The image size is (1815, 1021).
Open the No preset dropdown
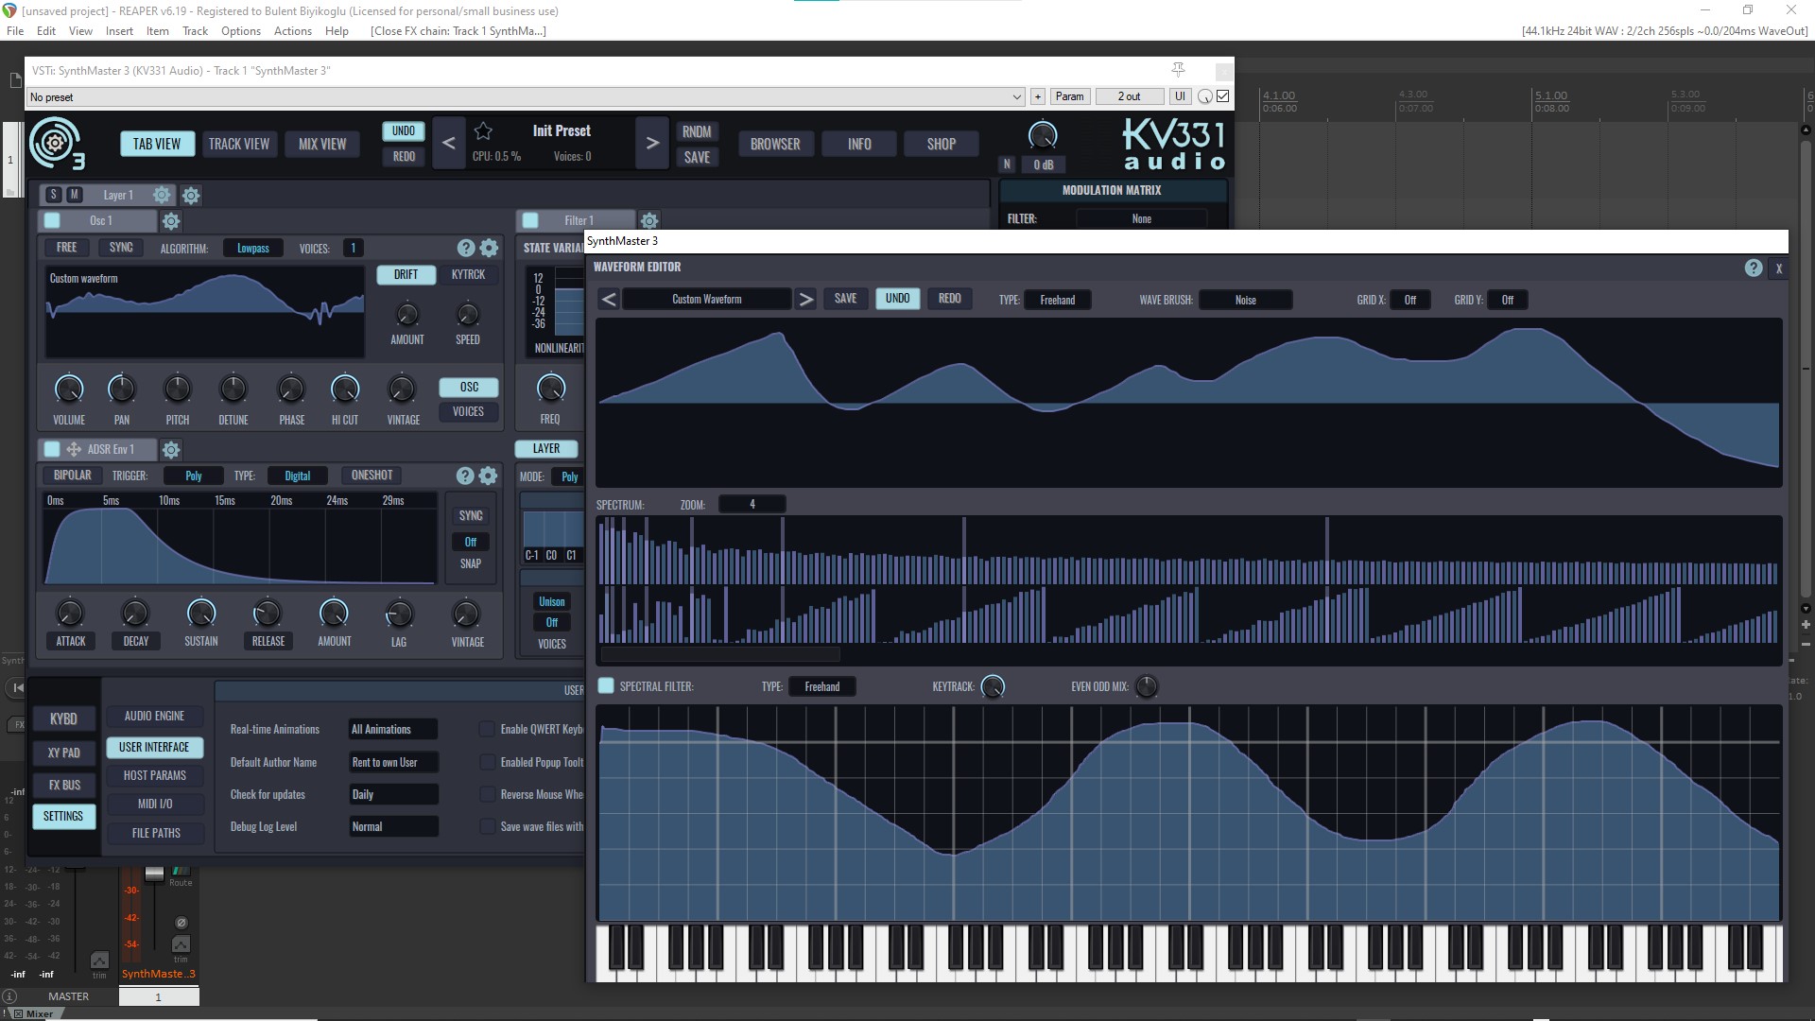pos(526,96)
